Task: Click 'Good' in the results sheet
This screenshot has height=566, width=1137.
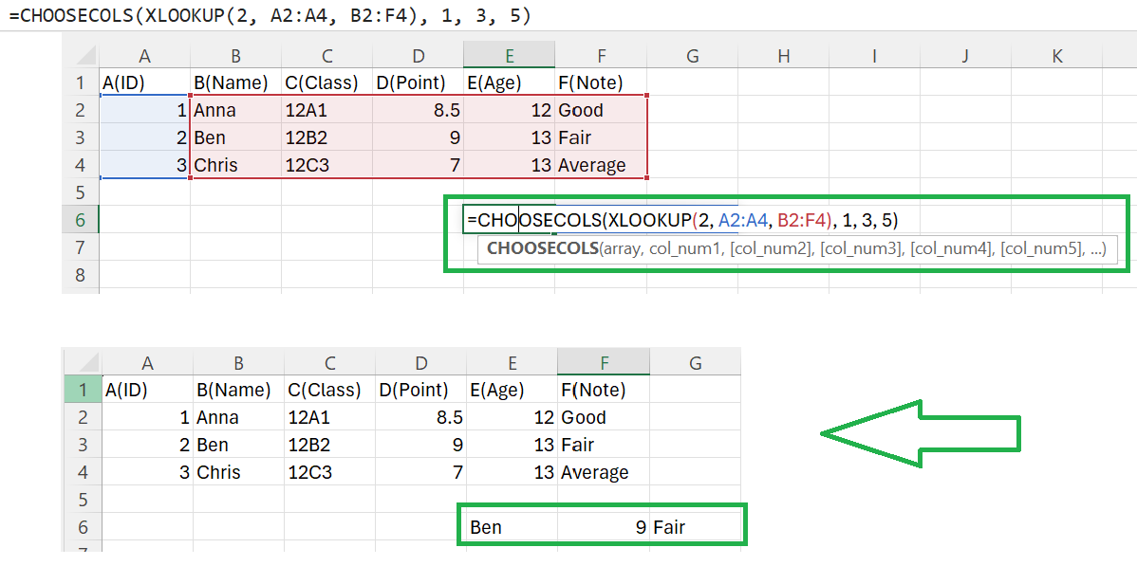Action: (583, 417)
